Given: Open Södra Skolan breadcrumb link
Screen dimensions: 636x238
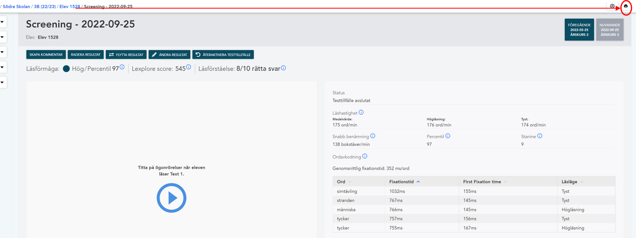Looking at the screenshot, I should tap(16, 7).
